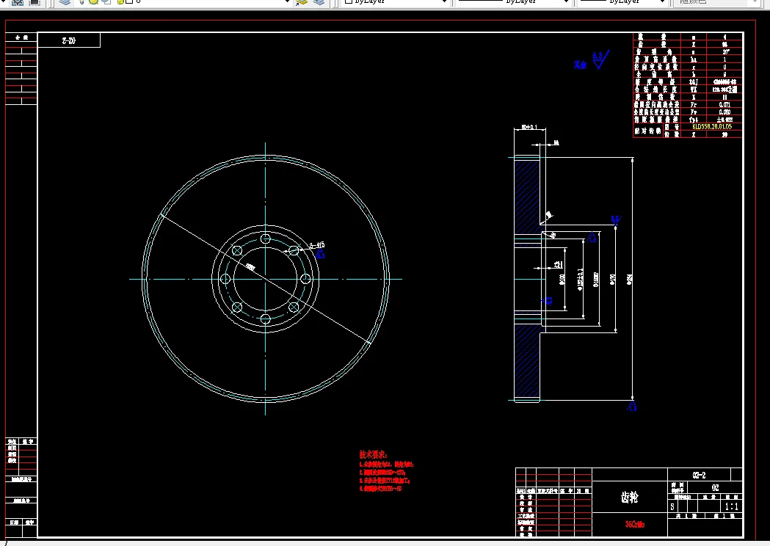Select the '60±0.1' width dimension
770x546 pixels.
point(529,127)
